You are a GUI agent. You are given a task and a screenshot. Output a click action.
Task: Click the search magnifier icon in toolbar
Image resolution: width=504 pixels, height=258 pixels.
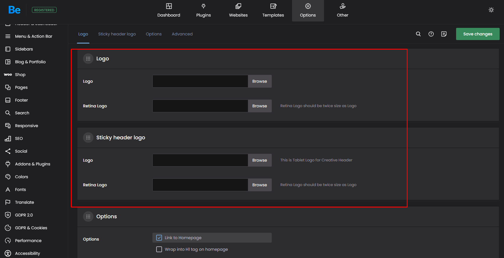418,34
